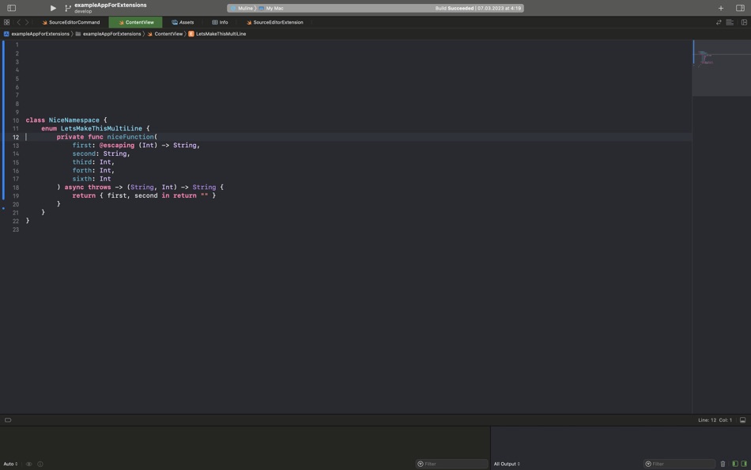The image size is (751, 470).
Task: Toggle the navigator sidebar
Action: click(12, 8)
